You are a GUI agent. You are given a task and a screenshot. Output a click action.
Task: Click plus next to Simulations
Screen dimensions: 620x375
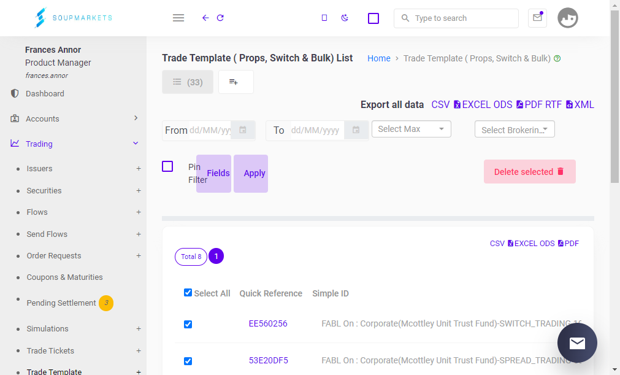(139, 329)
